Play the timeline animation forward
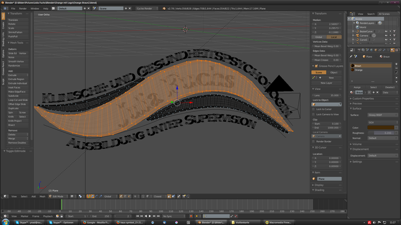This screenshot has height=225, width=401. point(150,216)
